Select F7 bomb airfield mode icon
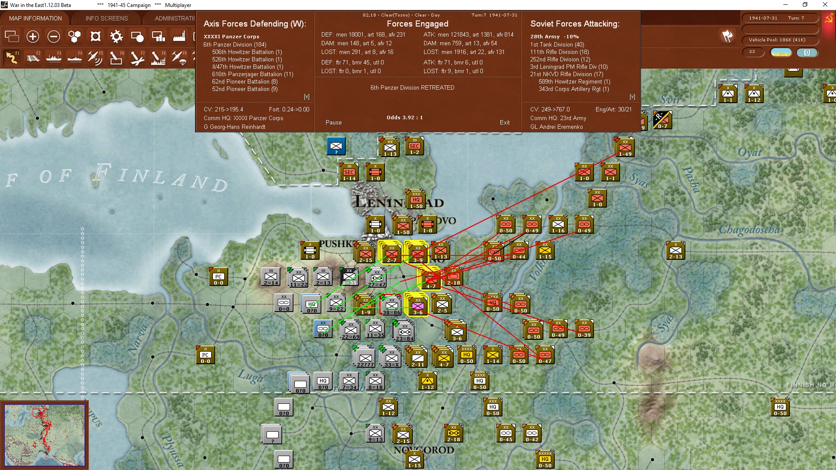Viewport: 836px width, 470px height. [x=137, y=57]
